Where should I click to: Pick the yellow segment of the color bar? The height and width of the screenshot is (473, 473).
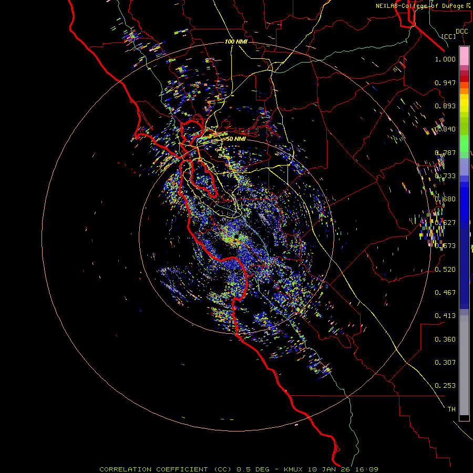coord(464,103)
